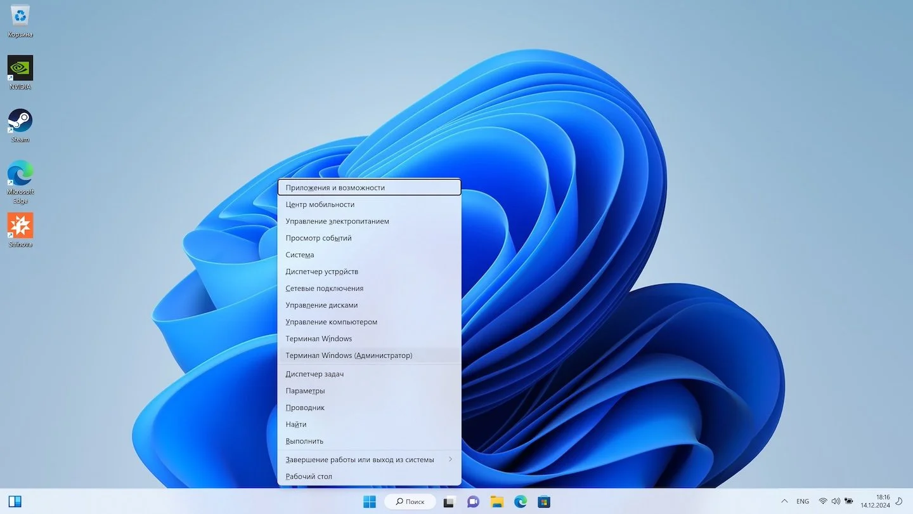Select the NVIDIA desktop shortcut

pos(20,72)
